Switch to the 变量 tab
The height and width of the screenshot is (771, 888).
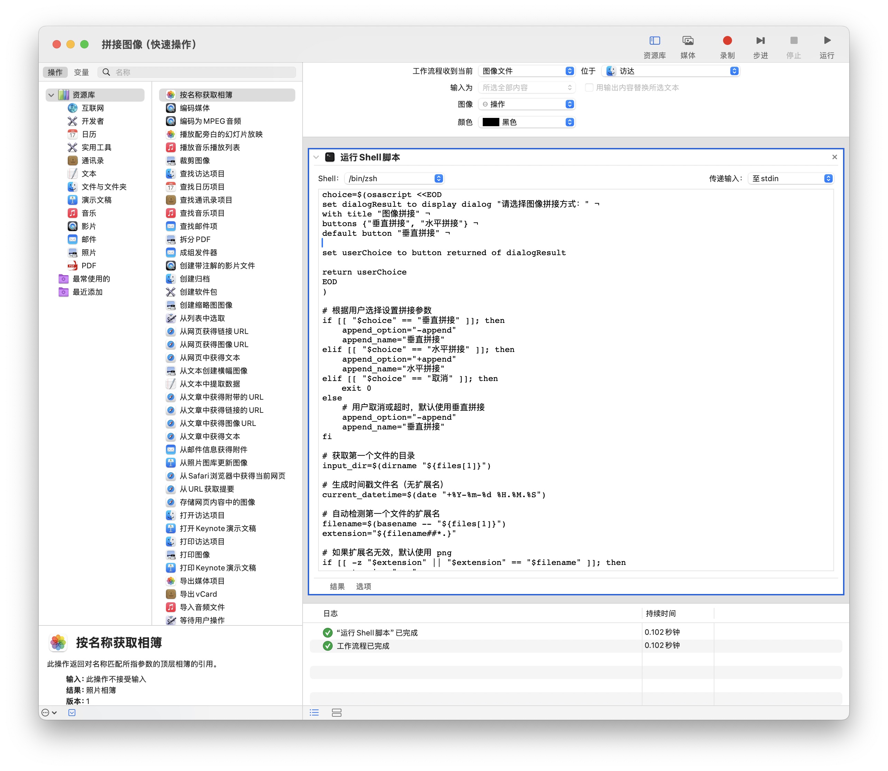pos(81,72)
